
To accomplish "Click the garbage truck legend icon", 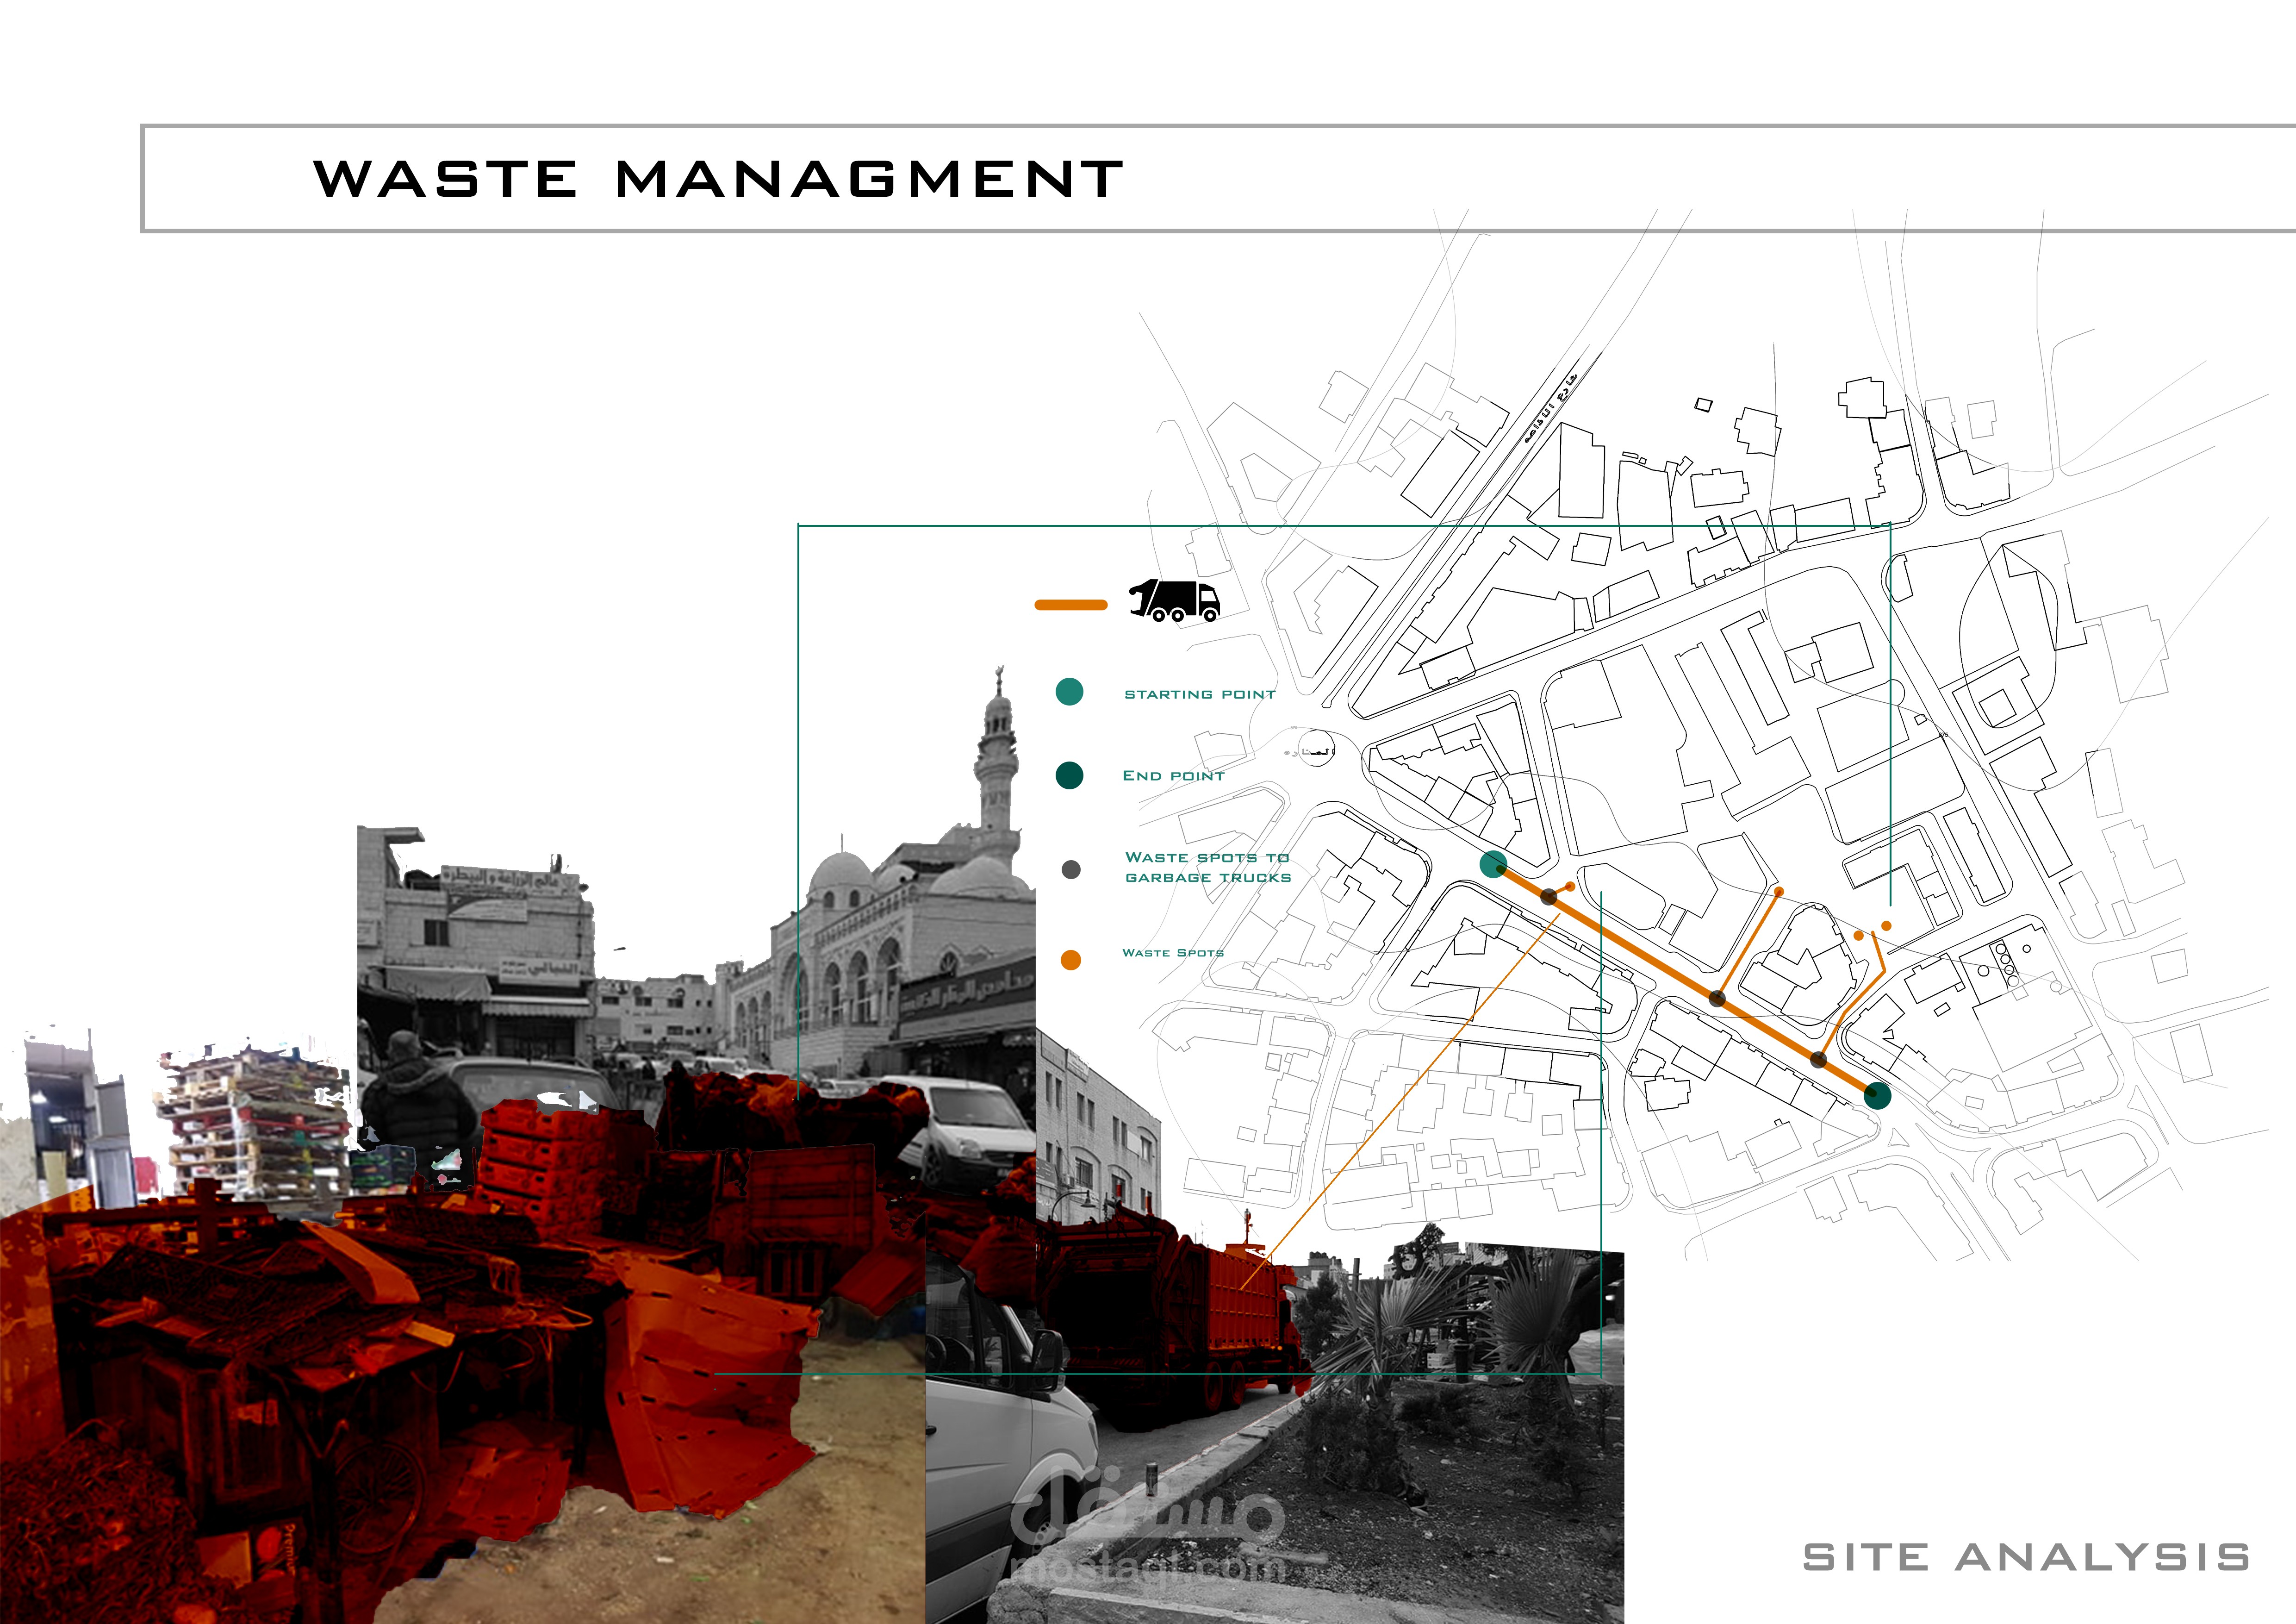I will [x=1175, y=600].
